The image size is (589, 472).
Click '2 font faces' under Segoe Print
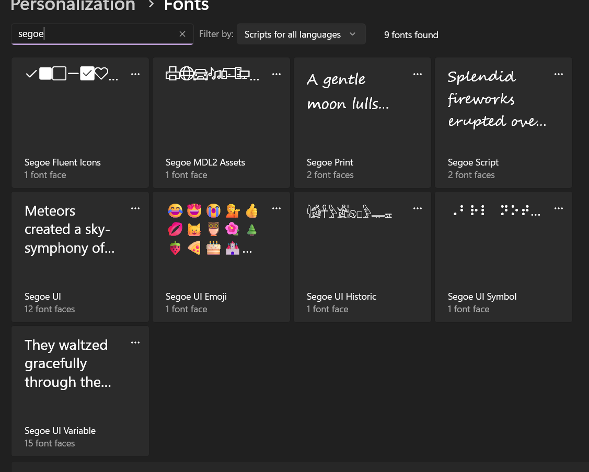(x=330, y=175)
